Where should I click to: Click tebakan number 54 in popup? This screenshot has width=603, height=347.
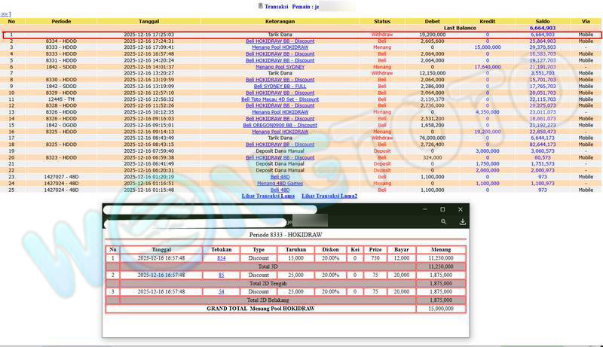pos(221,291)
